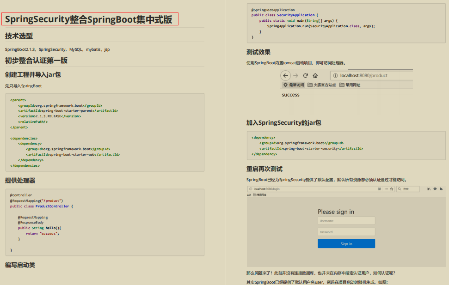
Task: Click the browser back arrow button
Action: (x=285, y=76)
